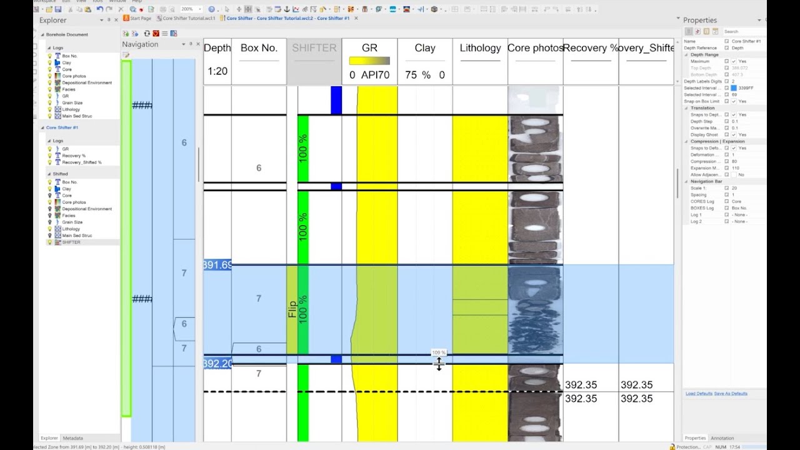Toggle the Recovery % visibility bulb
The width and height of the screenshot is (800, 450).
[50, 156]
